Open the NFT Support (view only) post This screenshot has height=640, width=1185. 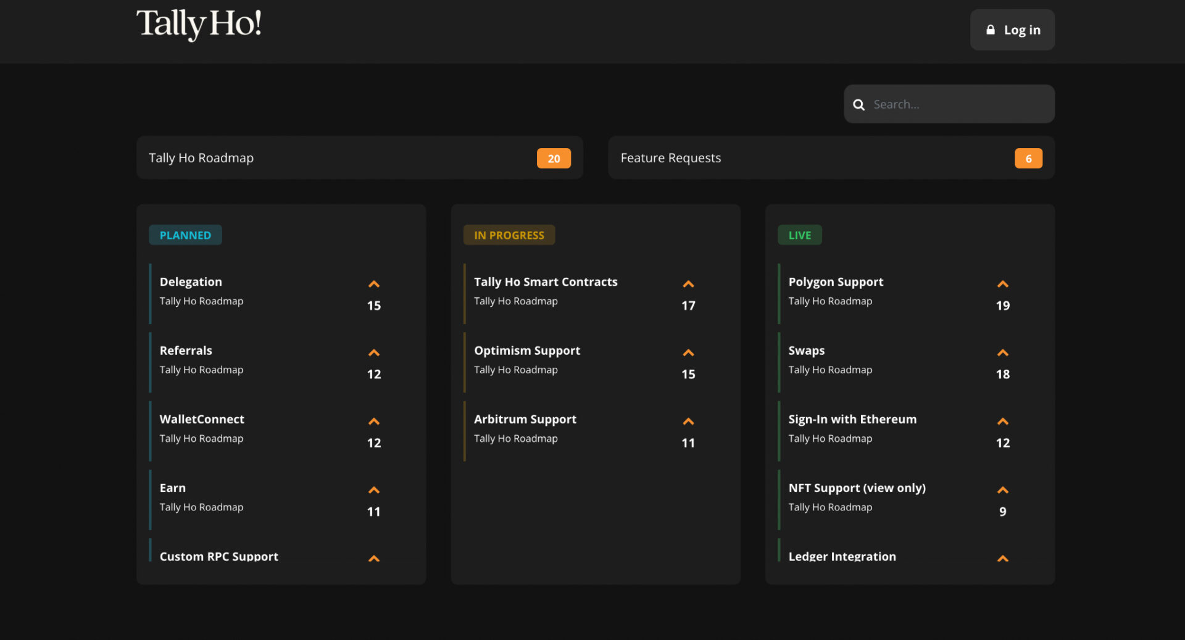857,488
